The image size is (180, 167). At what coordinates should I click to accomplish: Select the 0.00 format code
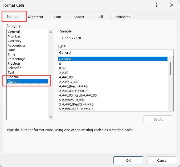coord(62,68)
